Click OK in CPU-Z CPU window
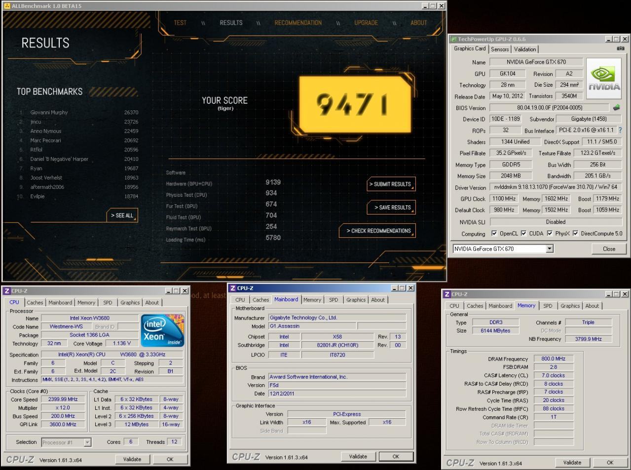Viewport: 631px width, 470px height. [x=170, y=459]
